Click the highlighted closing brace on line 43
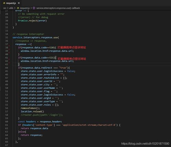 (x=19, y=65)
